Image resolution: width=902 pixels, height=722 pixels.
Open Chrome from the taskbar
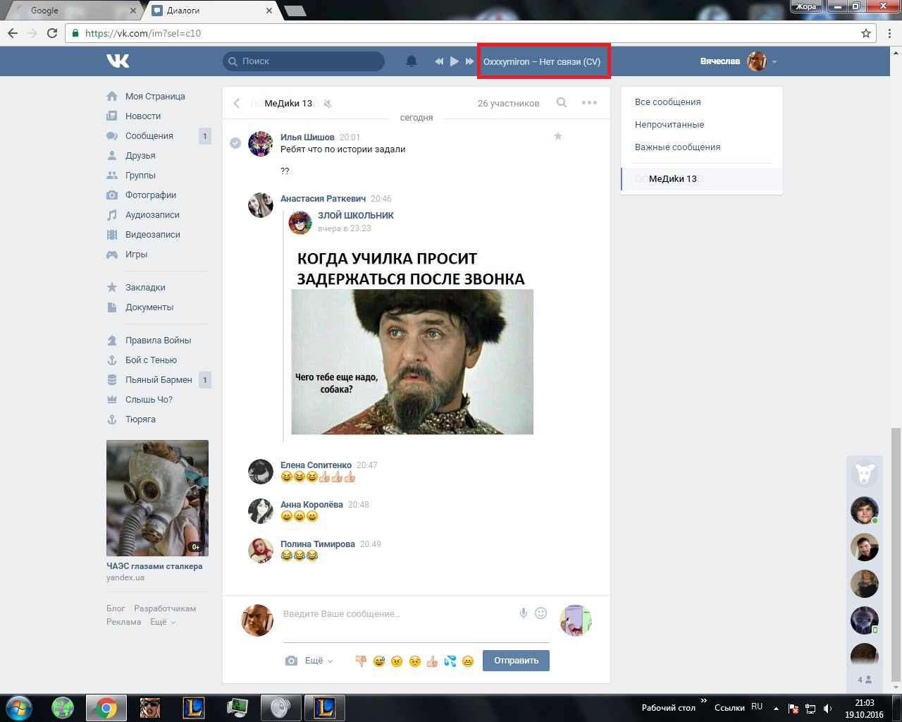coord(106,708)
